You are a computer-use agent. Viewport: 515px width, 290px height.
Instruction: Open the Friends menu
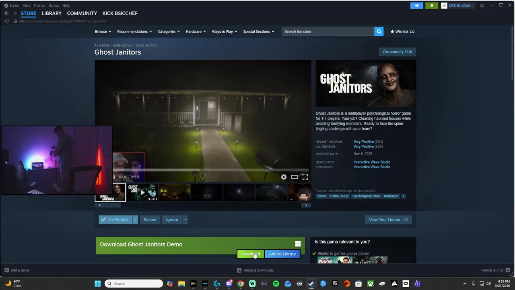39,6
